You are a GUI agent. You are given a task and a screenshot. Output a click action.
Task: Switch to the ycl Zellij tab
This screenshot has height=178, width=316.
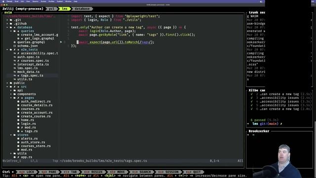click(51, 9)
